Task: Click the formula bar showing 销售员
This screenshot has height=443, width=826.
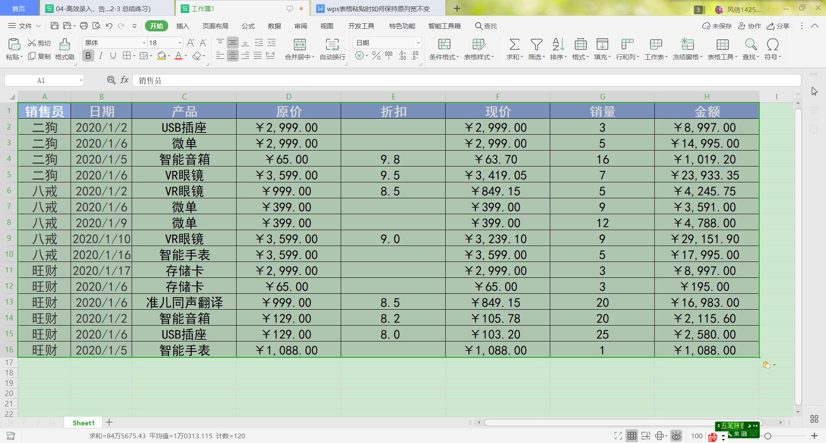Action: coord(466,80)
